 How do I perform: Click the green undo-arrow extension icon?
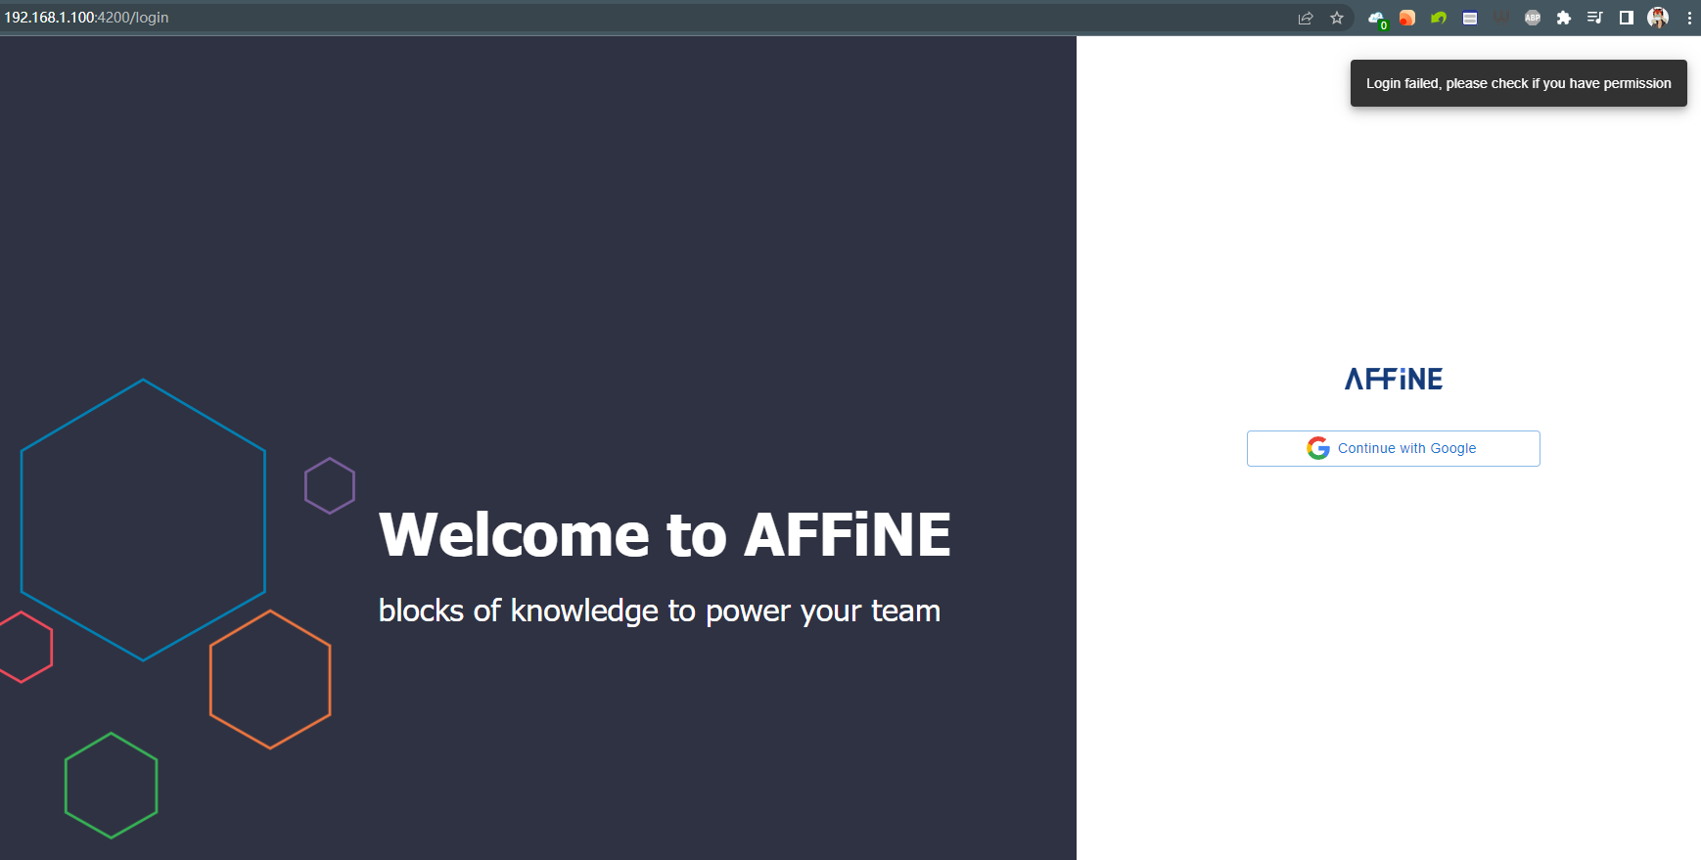pos(1439,18)
